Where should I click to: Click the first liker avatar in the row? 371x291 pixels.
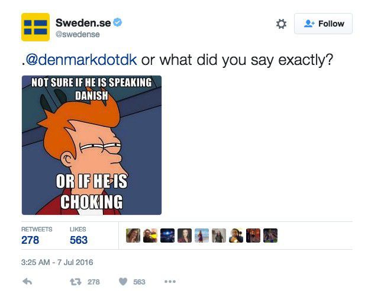click(x=133, y=236)
